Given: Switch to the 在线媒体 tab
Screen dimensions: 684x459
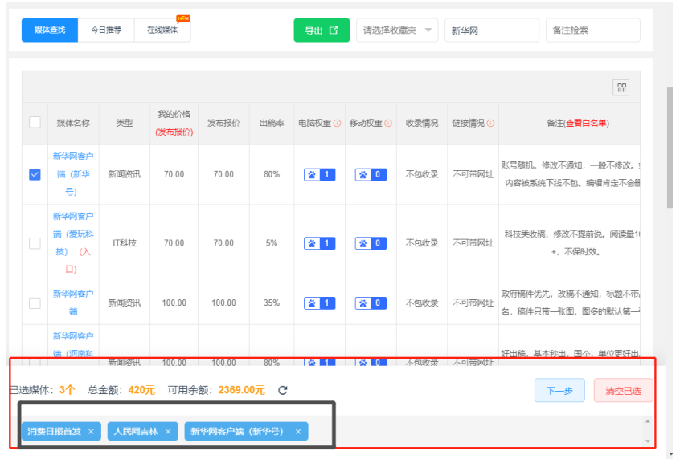Looking at the screenshot, I should 162,30.
